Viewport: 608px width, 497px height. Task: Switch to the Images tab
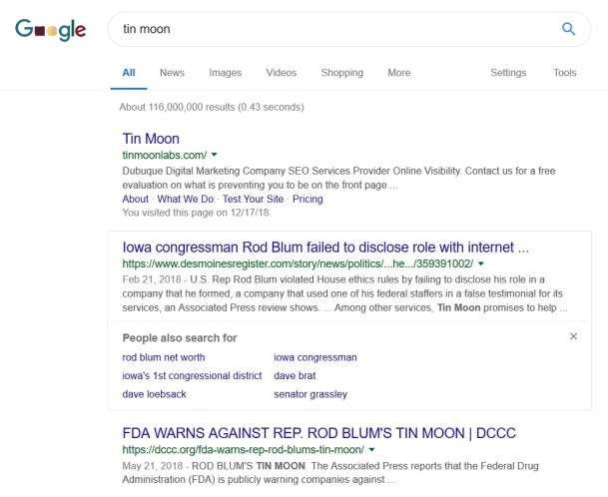[226, 73]
